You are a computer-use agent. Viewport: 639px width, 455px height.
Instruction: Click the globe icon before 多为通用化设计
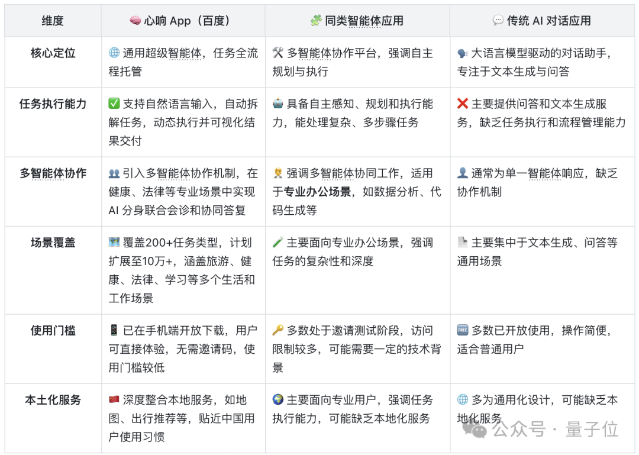point(463,399)
